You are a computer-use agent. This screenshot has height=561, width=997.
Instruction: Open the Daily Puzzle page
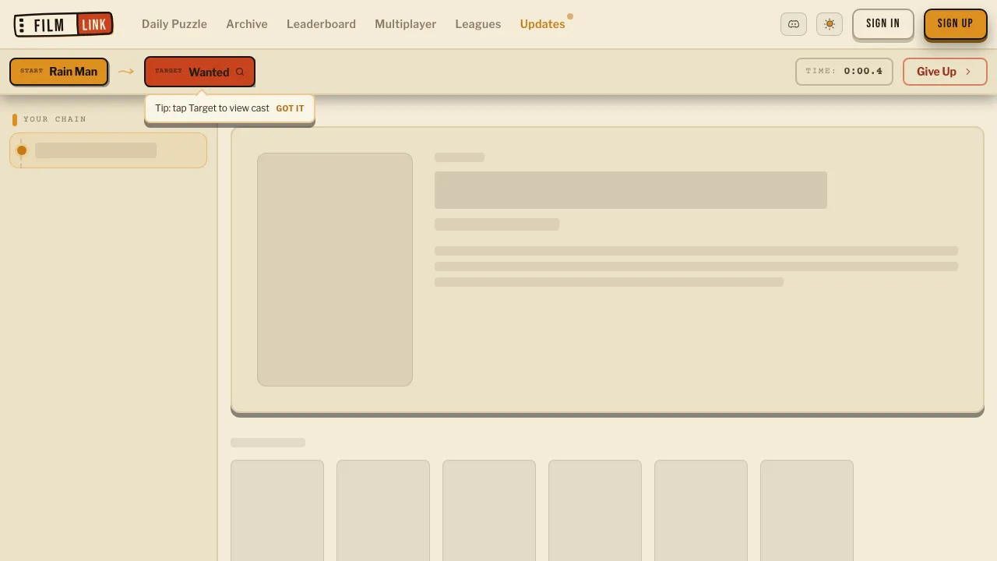tap(174, 24)
